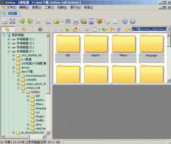Select ShellEx folder in the tree
Screen dimensions: 171x144
(x=40, y=120)
